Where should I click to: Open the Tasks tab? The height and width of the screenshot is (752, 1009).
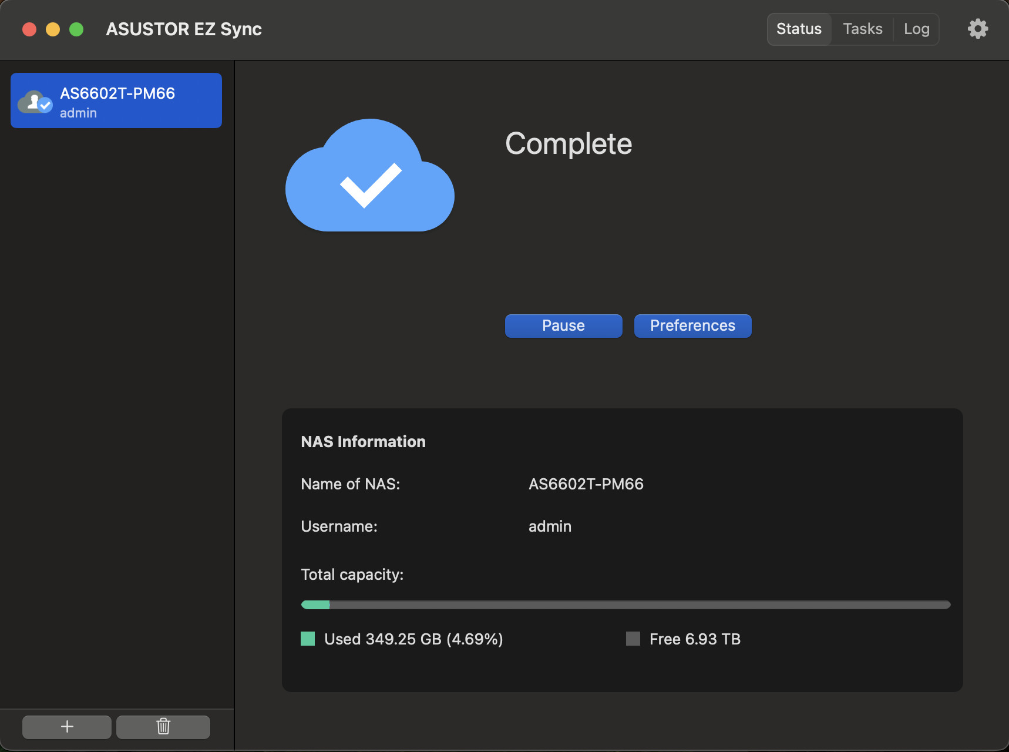862,29
